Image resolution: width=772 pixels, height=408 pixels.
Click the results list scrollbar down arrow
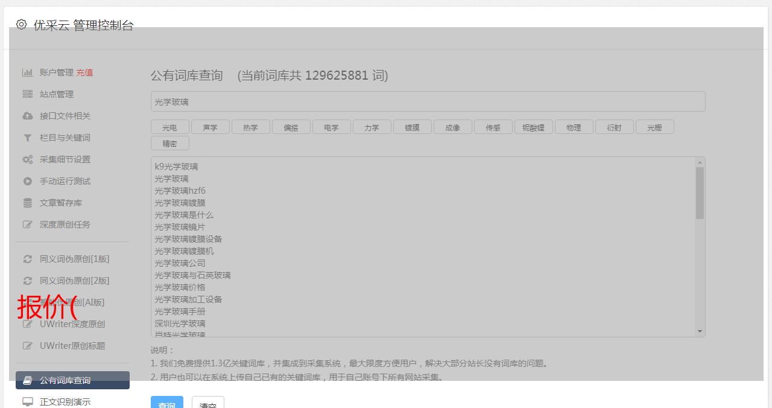(x=700, y=331)
